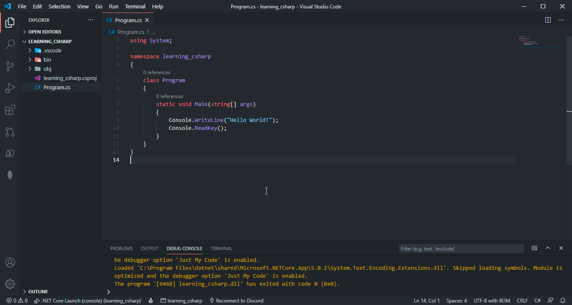
Task: Open the Run and Debug view
Action: 10,88
